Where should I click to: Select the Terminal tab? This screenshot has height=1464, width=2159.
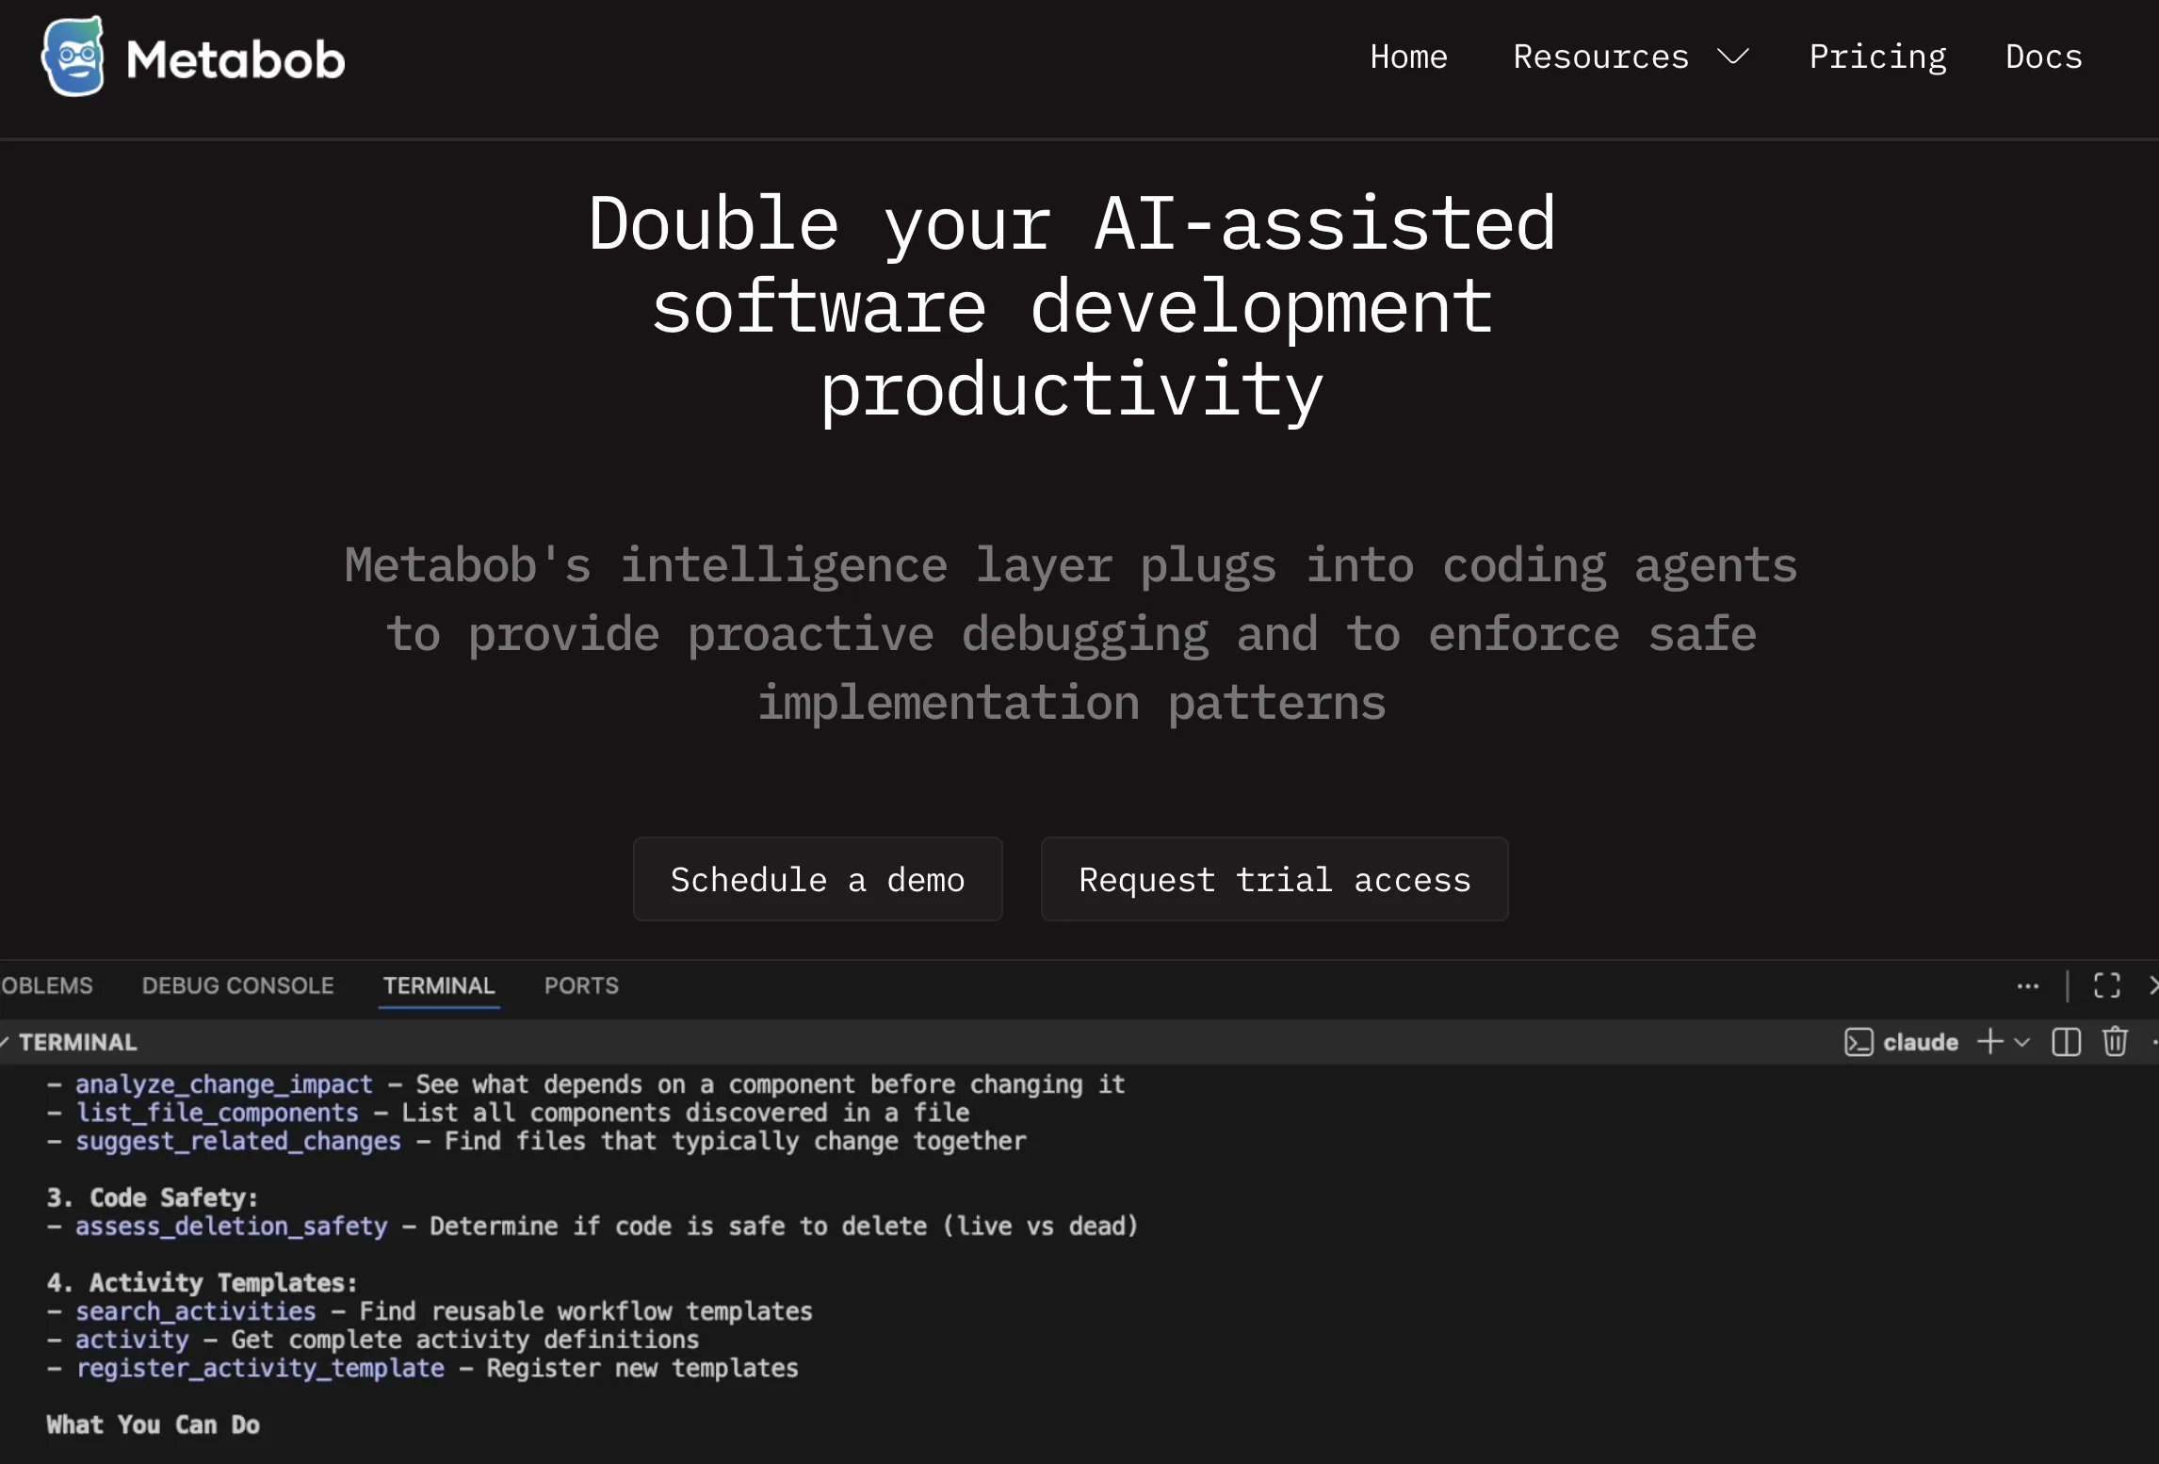coord(439,985)
